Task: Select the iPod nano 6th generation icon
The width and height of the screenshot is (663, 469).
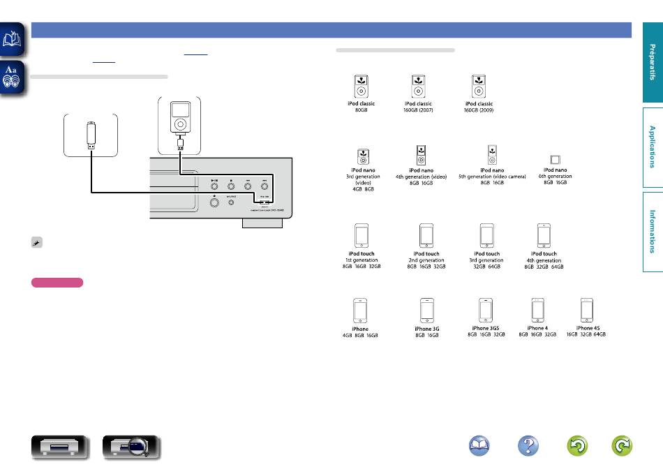Action: (556, 159)
